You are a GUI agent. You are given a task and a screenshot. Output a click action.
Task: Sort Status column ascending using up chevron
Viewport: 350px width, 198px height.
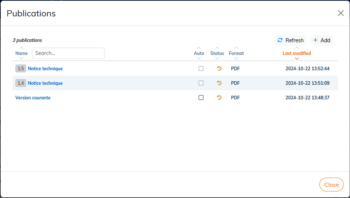tap(217, 48)
